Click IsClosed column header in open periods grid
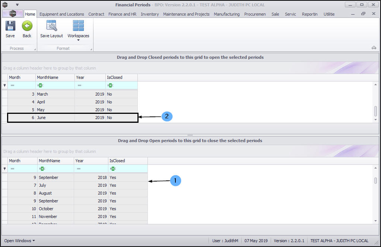 click(121, 77)
